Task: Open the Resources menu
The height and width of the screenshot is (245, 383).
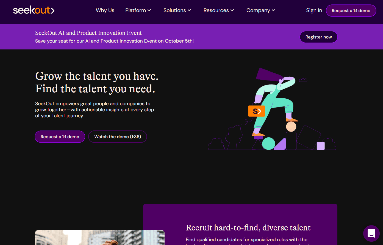Action: tap(219, 10)
